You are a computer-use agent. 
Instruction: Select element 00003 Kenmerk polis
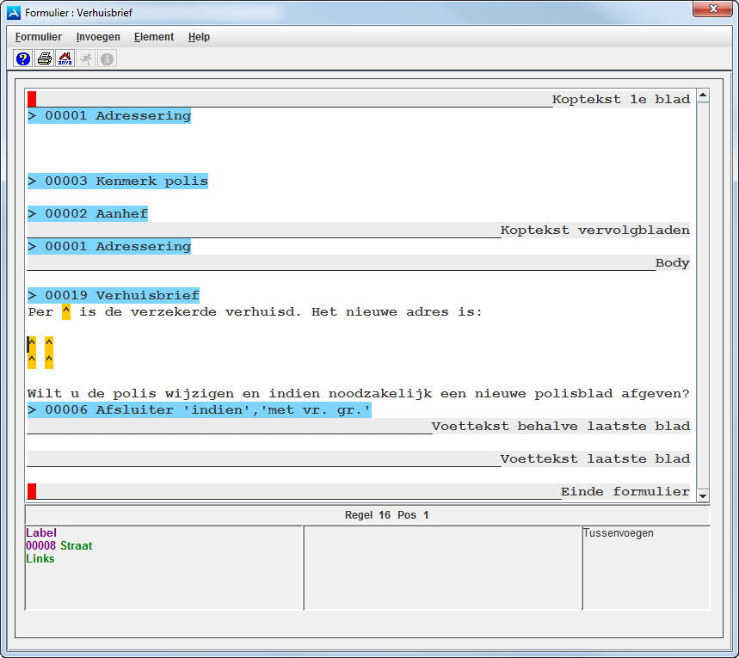tap(116, 181)
